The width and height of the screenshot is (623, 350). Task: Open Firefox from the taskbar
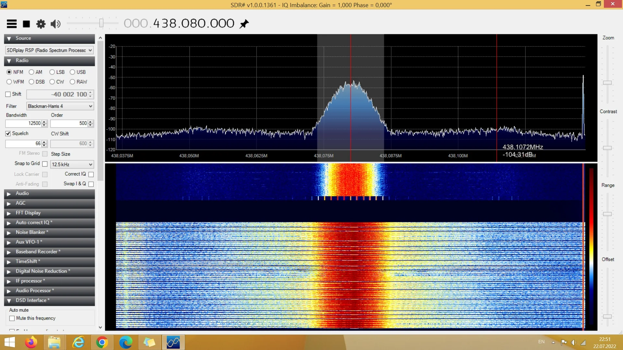(x=31, y=342)
